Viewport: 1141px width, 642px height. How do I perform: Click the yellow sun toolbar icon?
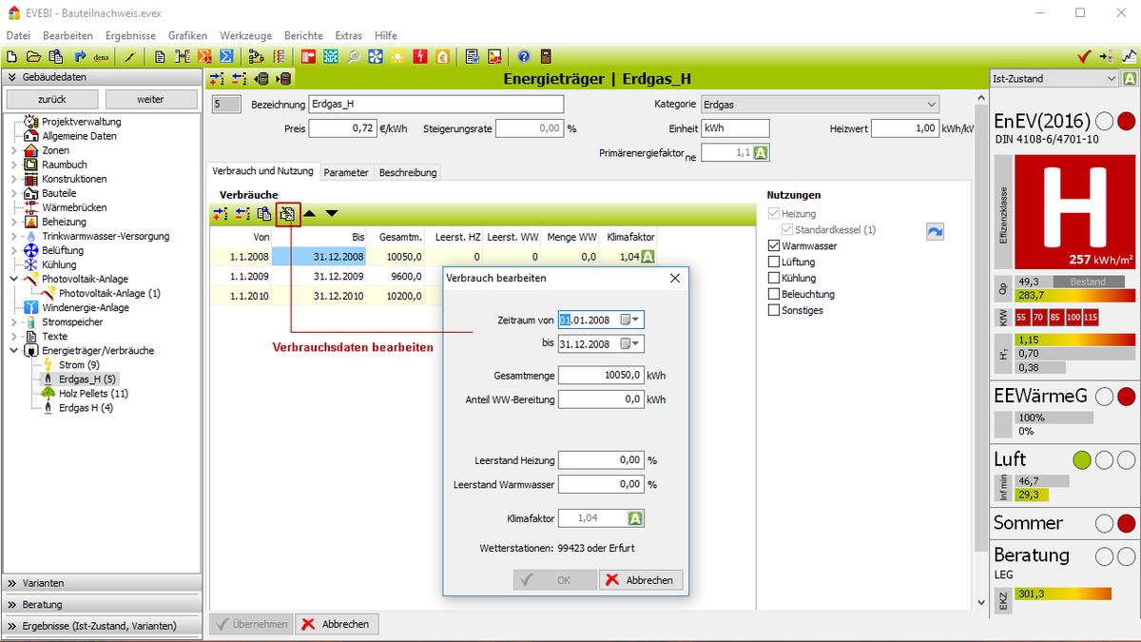click(x=397, y=56)
